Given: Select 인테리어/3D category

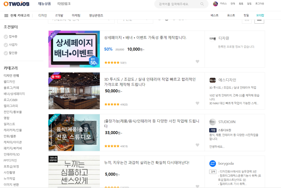Looking at the screenshot, I should [12, 154].
